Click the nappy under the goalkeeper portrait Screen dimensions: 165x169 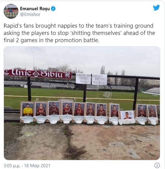click(x=27, y=120)
